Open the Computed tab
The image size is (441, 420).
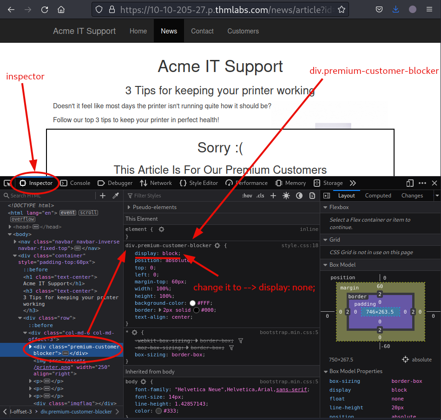378,196
